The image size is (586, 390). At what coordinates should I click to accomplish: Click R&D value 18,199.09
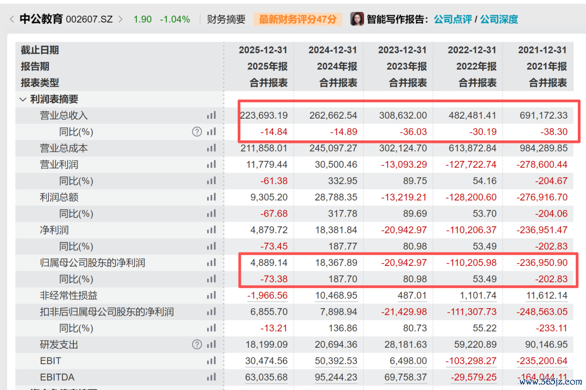pyautogui.click(x=266, y=344)
